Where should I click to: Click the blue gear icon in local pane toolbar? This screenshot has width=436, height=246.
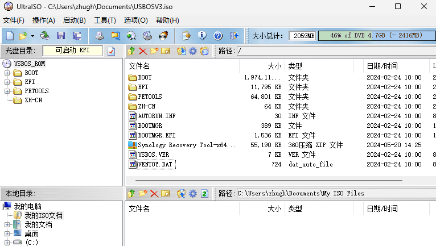(193, 194)
